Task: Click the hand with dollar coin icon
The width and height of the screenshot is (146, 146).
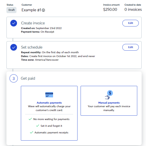Action: (109, 95)
